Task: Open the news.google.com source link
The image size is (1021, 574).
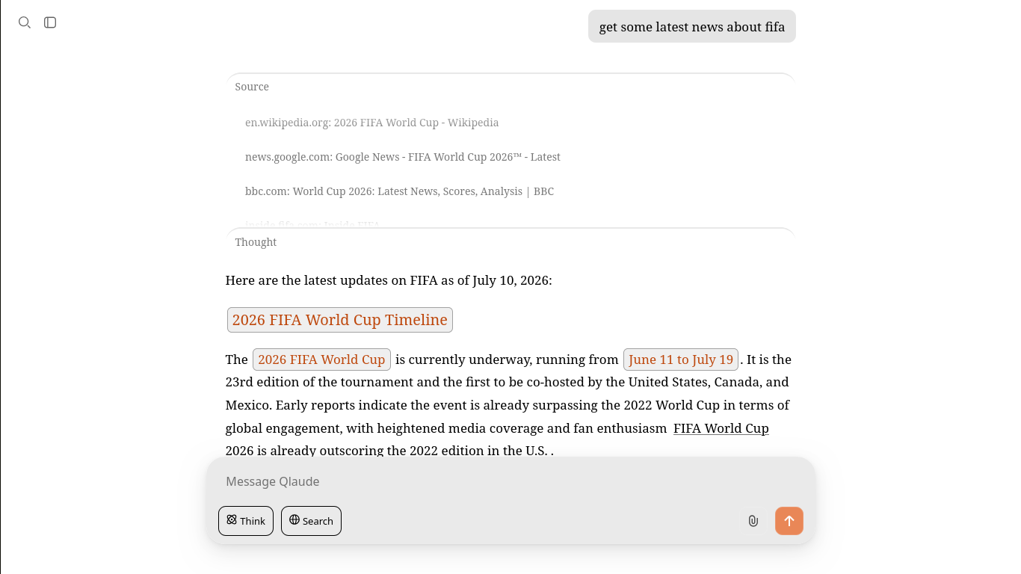Action: point(402,157)
